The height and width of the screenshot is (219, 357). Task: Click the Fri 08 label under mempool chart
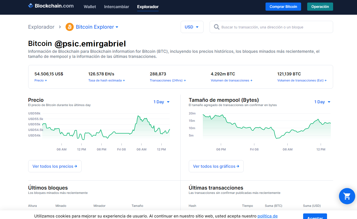(254, 149)
